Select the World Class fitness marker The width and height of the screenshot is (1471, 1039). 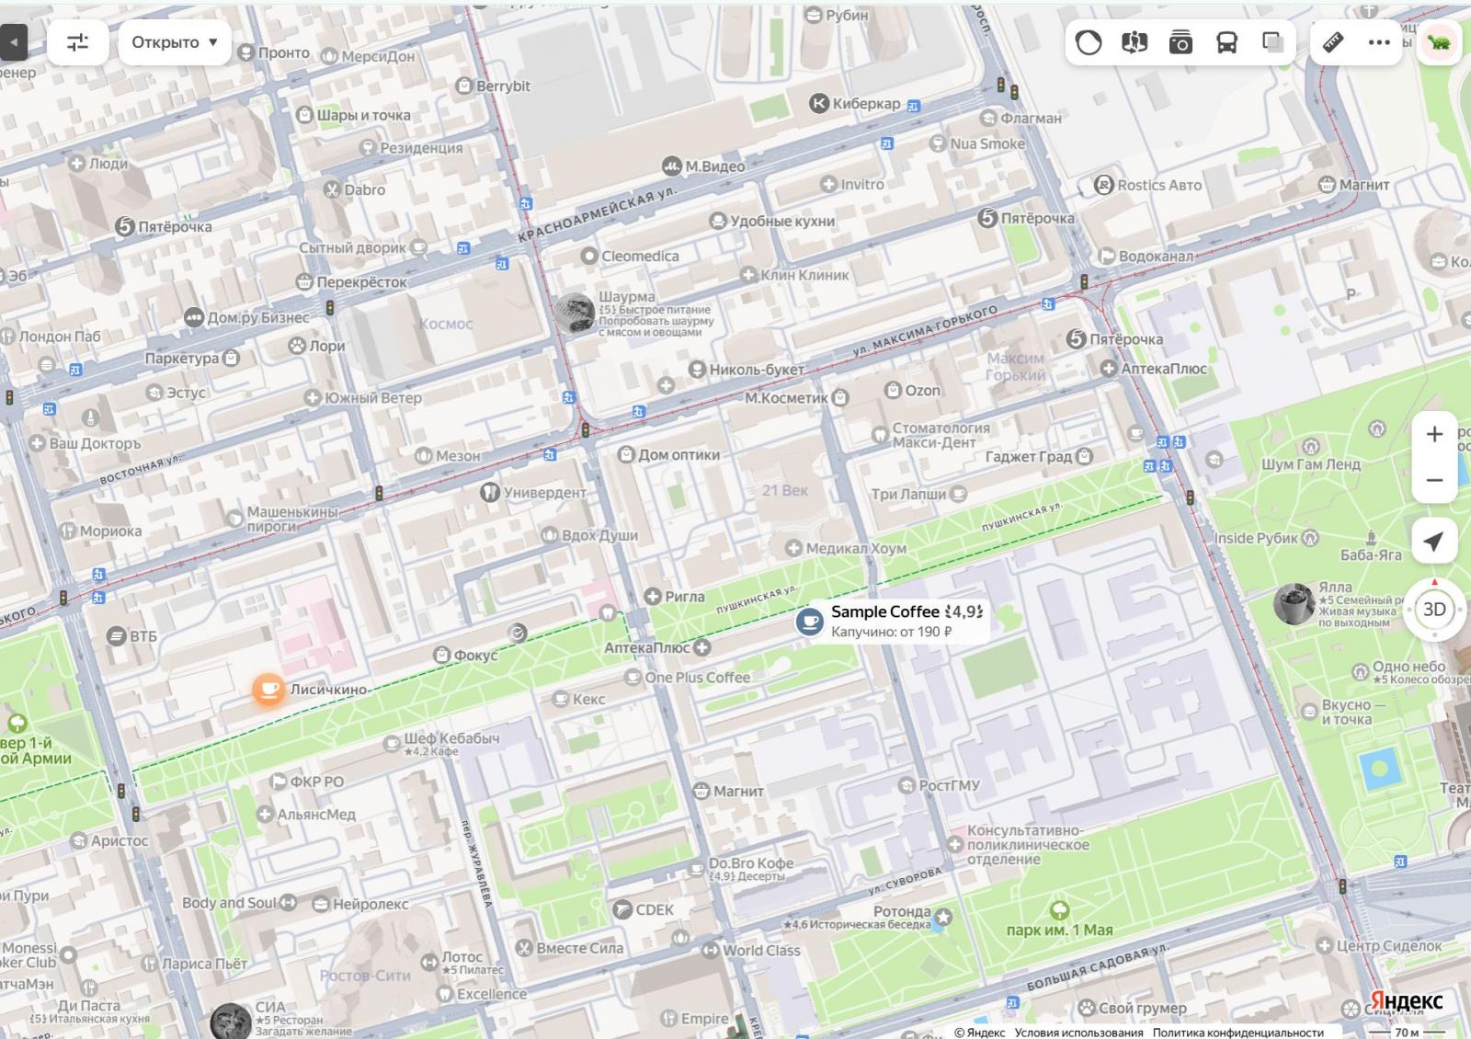click(711, 951)
